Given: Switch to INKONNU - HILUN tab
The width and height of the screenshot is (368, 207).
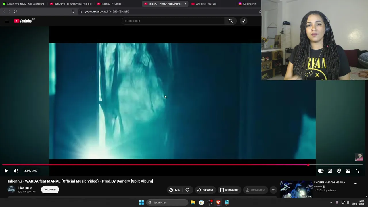Looking at the screenshot, I should [x=71, y=4].
